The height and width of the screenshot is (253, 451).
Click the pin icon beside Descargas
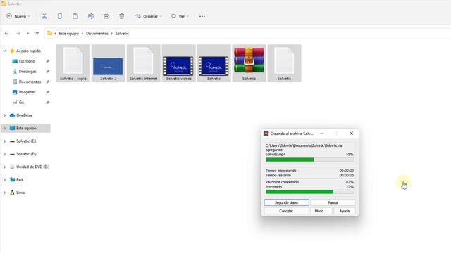tap(47, 72)
